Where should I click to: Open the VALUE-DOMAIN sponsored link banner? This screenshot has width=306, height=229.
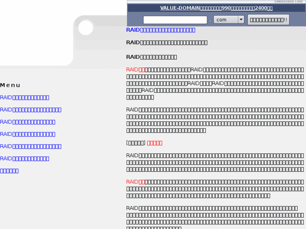click(216, 8)
